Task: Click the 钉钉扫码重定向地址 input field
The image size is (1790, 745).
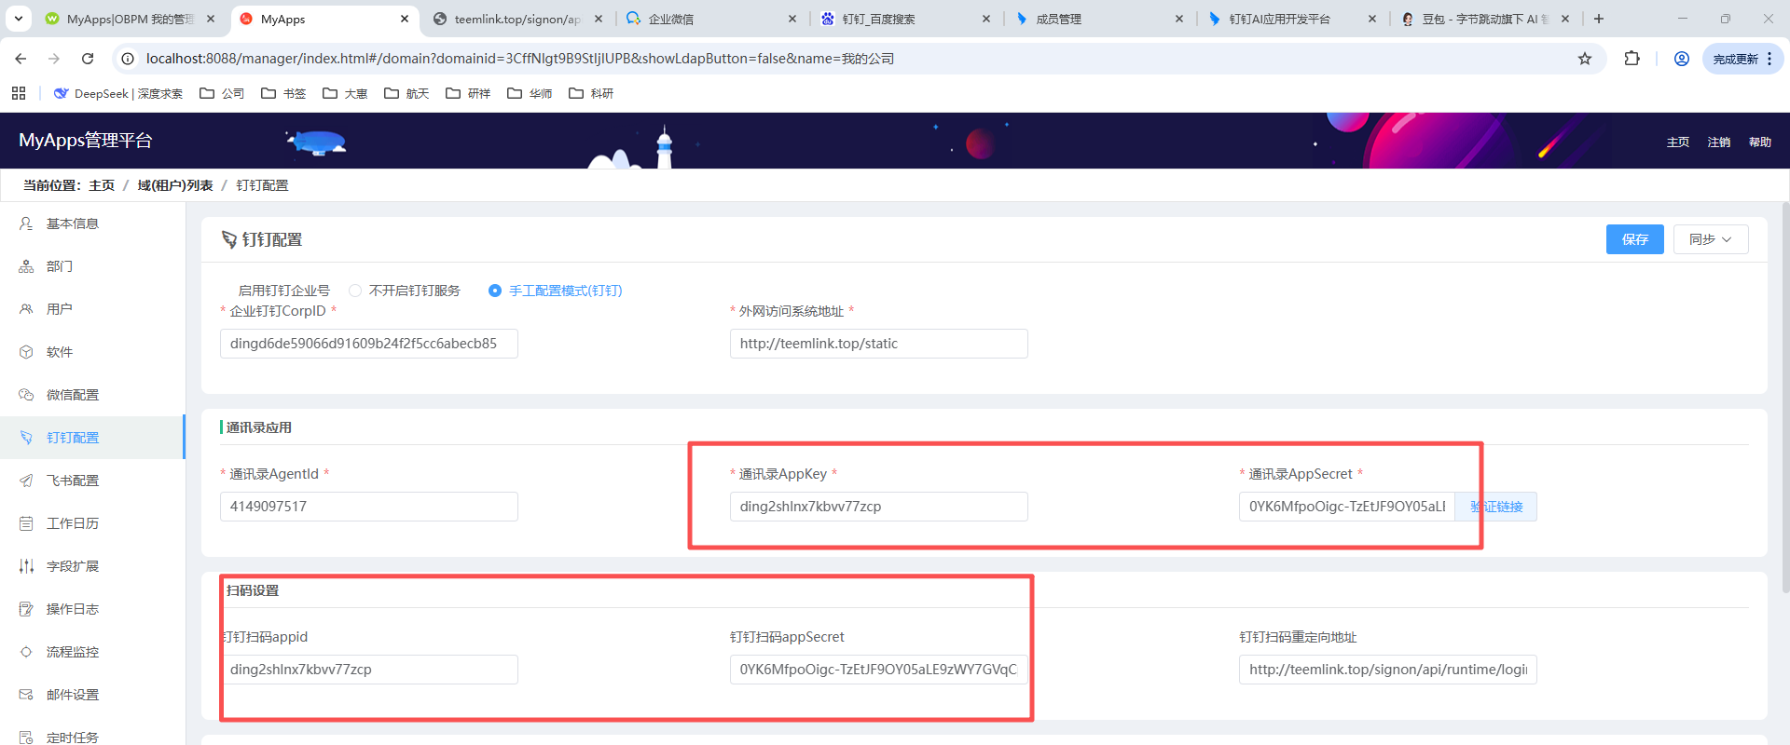Action: coord(1388,670)
